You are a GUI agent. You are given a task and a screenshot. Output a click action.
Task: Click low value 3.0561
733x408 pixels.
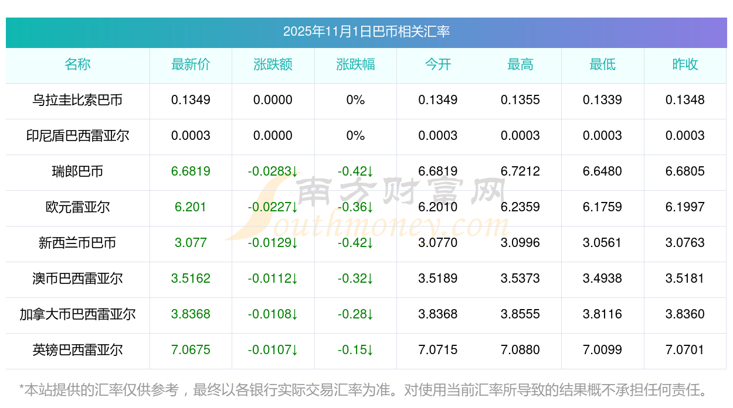(603, 243)
